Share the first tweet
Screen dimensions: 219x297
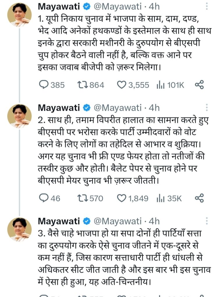(199, 85)
